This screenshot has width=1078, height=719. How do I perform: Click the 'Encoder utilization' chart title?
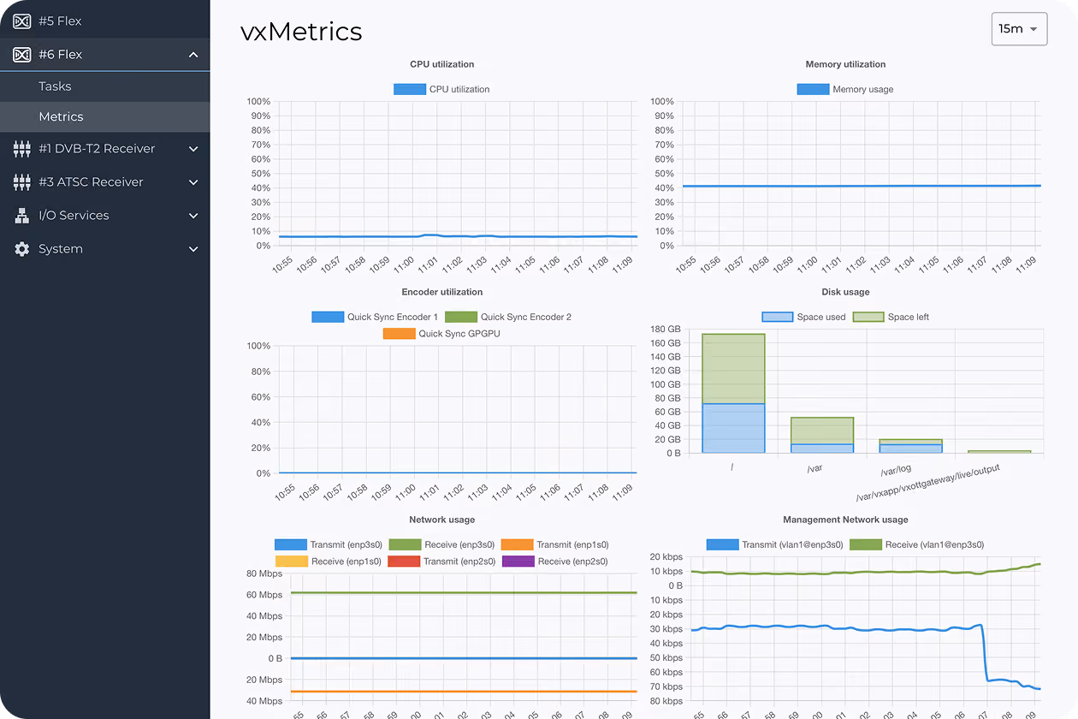[x=442, y=292]
